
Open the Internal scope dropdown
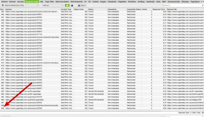coord(53,5)
